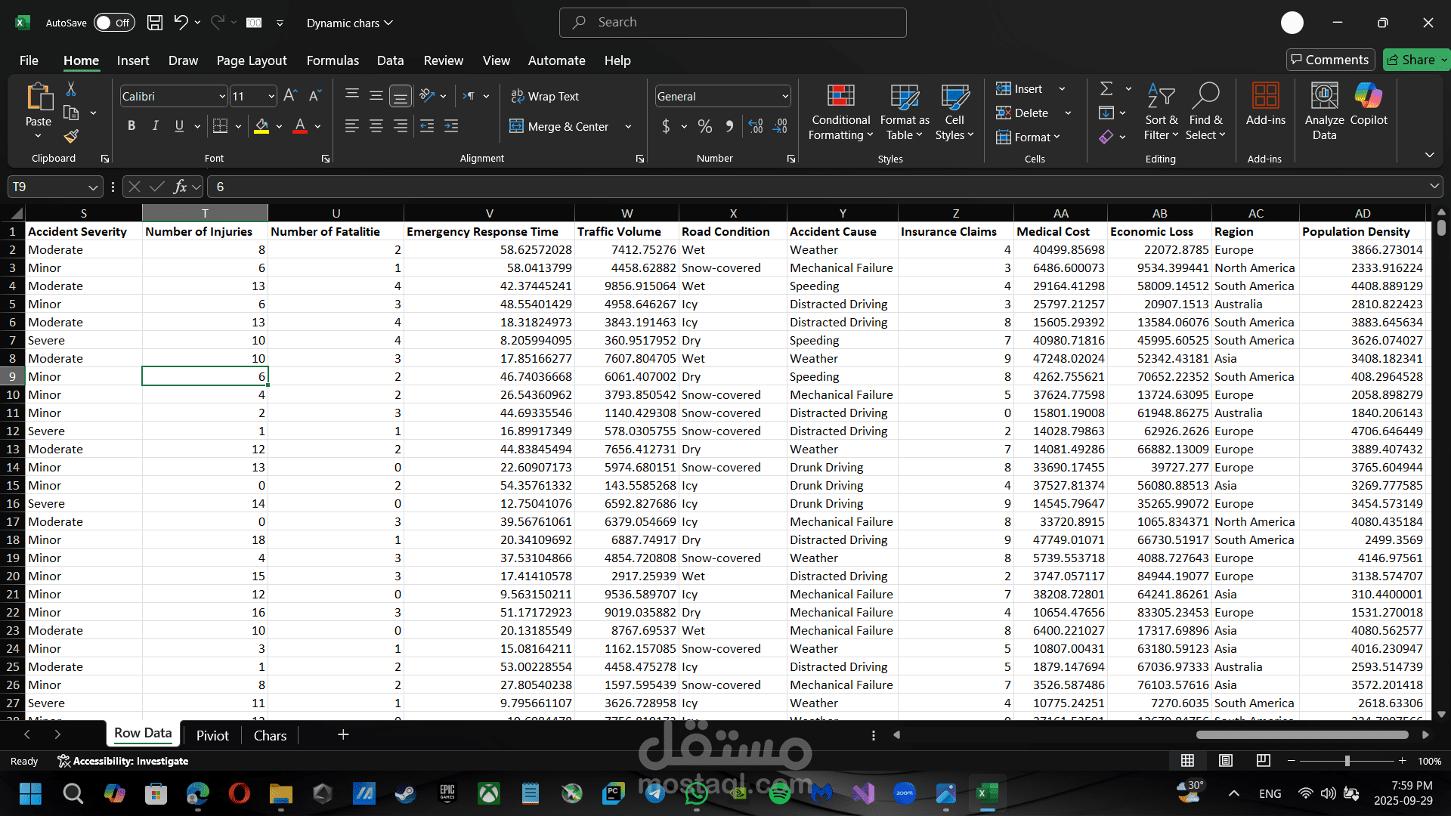This screenshot has height=816, width=1451.
Task: Toggle Bold formatting
Action: [131, 126]
